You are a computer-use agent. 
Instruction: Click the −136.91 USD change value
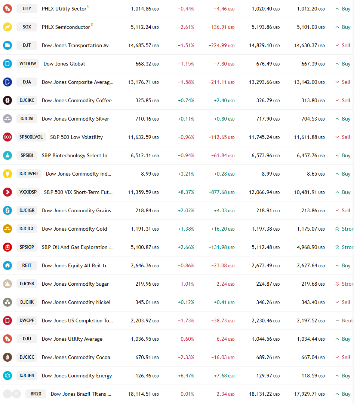coord(222,27)
